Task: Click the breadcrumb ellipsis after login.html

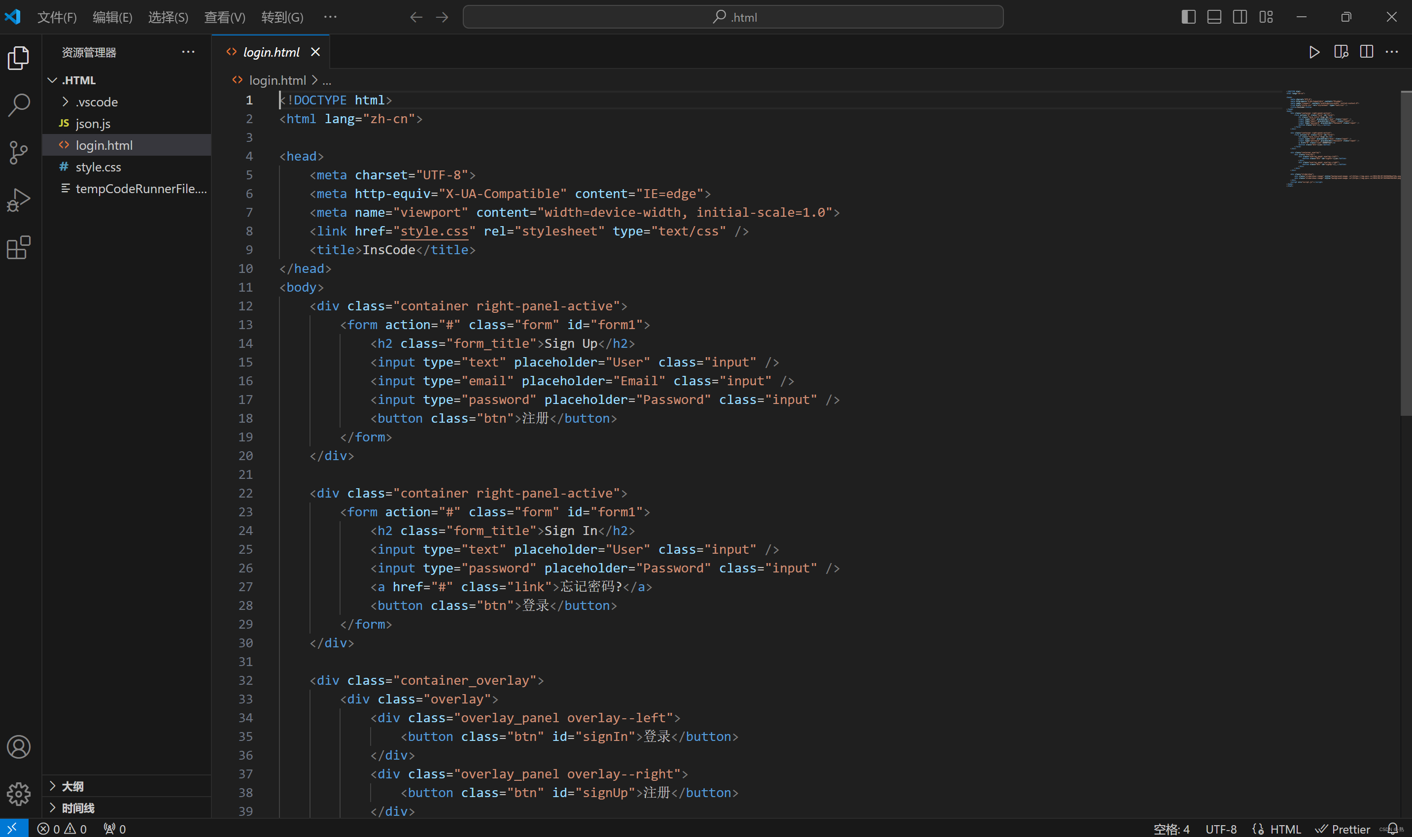Action: [327, 81]
